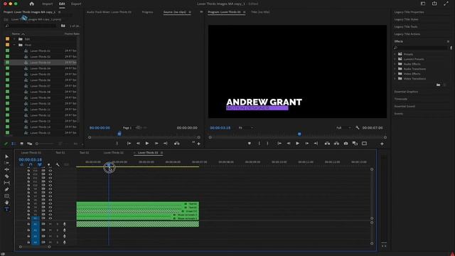This screenshot has width=455, height=256.
Task: Toggle timeline nest or individual clips button
Action: click(x=22, y=164)
